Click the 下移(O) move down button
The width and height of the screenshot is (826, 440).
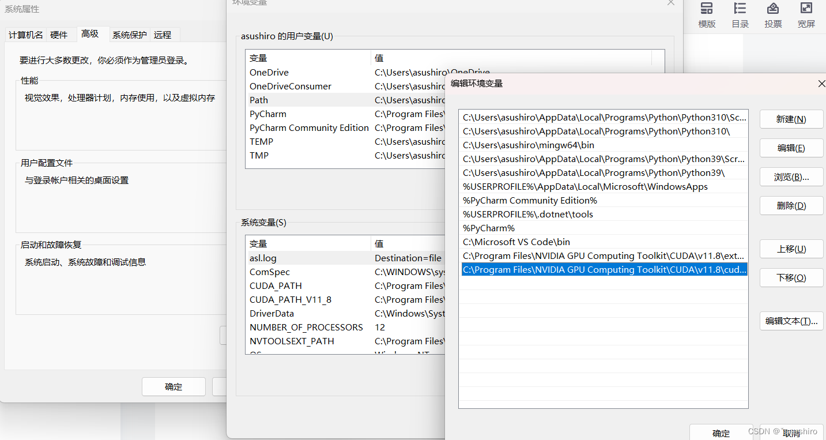[791, 278]
